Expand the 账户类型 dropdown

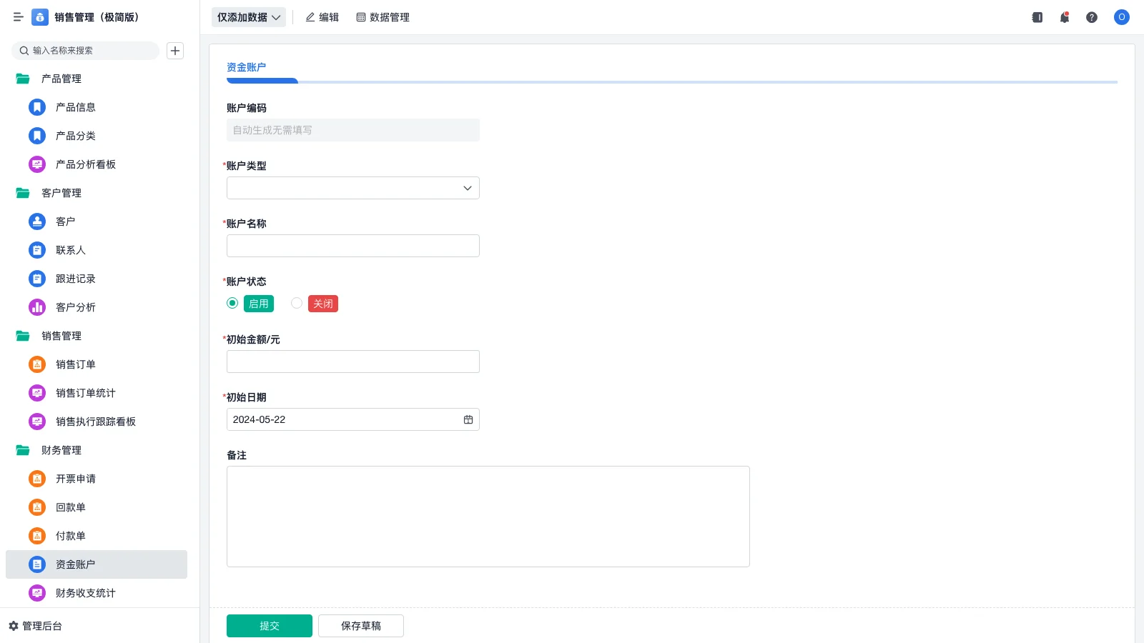(x=352, y=188)
